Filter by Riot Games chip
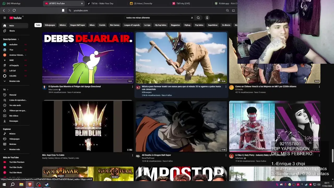Viewport: 334px width, 188px height. (x=115, y=25)
